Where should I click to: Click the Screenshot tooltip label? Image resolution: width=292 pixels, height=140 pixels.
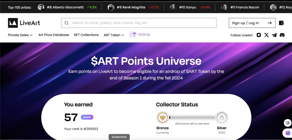tap(119, 137)
